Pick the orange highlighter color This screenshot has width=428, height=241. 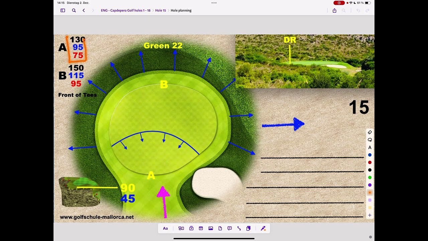pyautogui.click(x=370, y=192)
